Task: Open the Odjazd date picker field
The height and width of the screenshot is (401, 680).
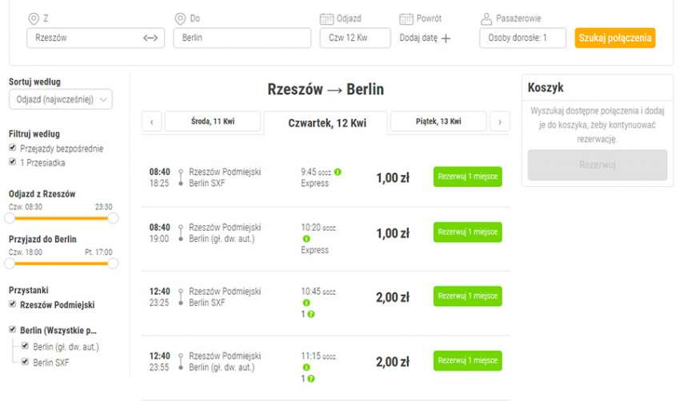Action: pos(354,38)
